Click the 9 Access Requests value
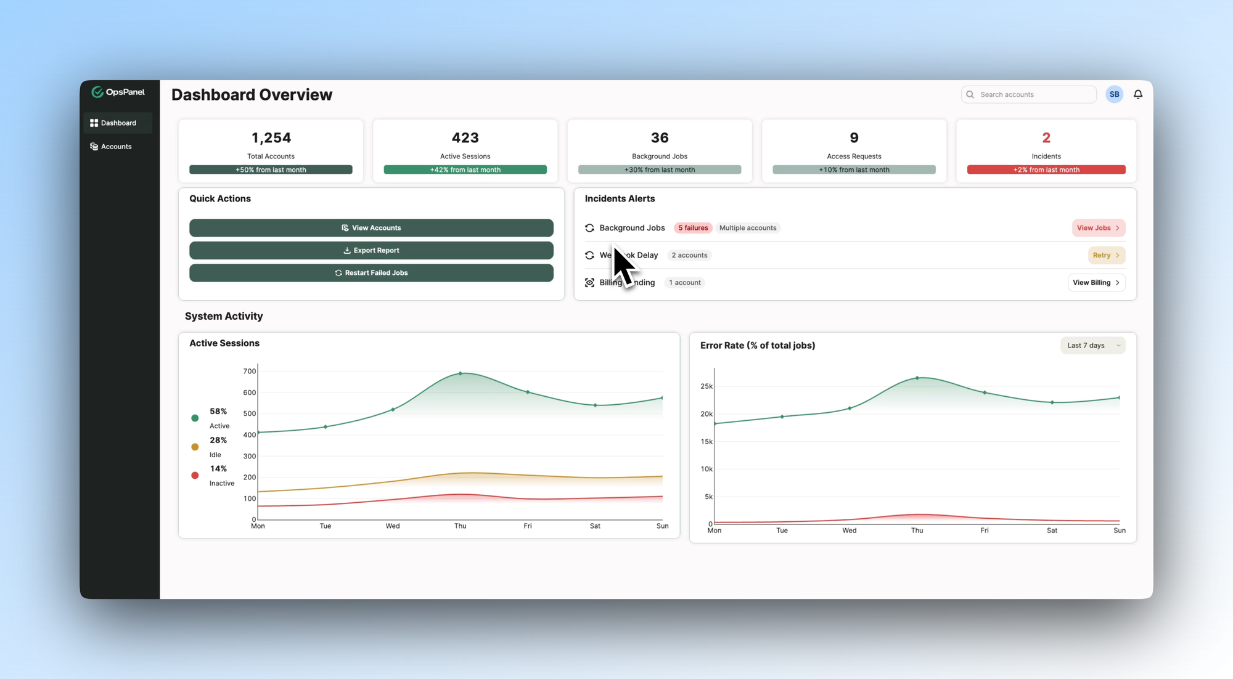The height and width of the screenshot is (679, 1233). pyautogui.click(x=854, y=138)
